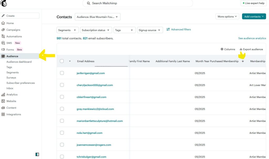
Task: Open the Add contacts dropdown button
Action: 254,17
